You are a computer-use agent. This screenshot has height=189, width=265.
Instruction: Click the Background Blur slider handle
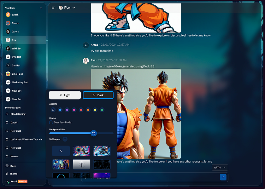[94, 133]
